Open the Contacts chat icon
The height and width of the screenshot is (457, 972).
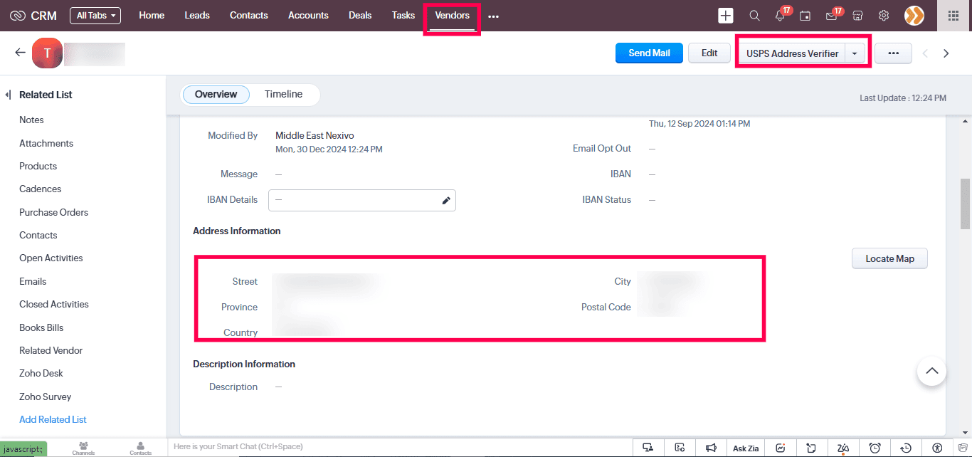[x=140, y=448]
